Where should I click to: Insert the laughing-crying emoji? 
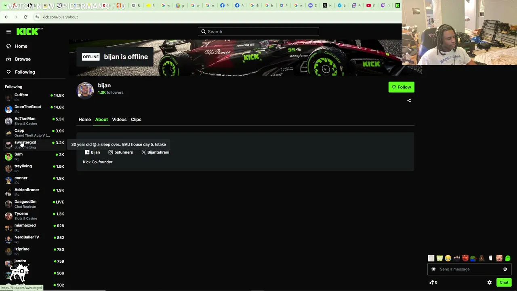(448, 258)
